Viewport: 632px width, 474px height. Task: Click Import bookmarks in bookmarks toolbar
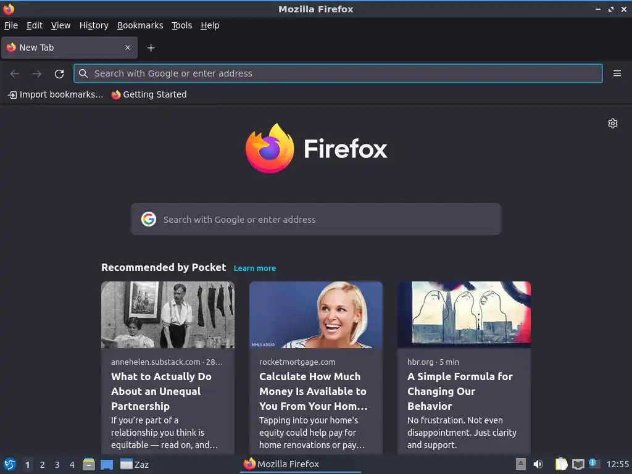pos(56,94)
